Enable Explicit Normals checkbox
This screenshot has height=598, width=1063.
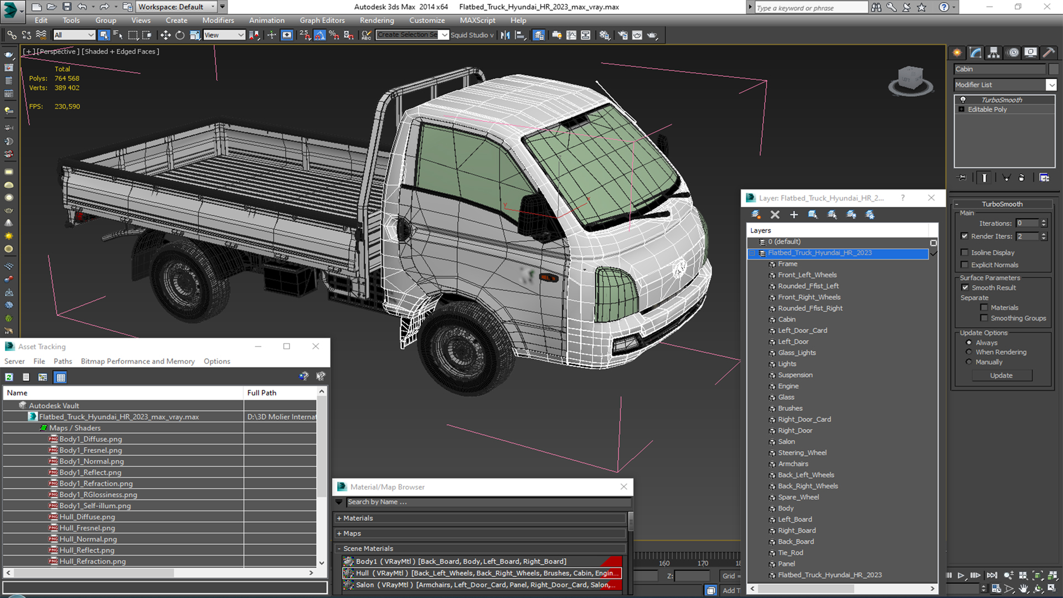(964, 265)
